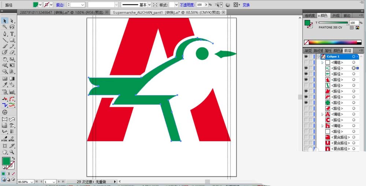Hide the green beak <路径> layer
This screenshot has height=186, width=366.
(306, 74)
